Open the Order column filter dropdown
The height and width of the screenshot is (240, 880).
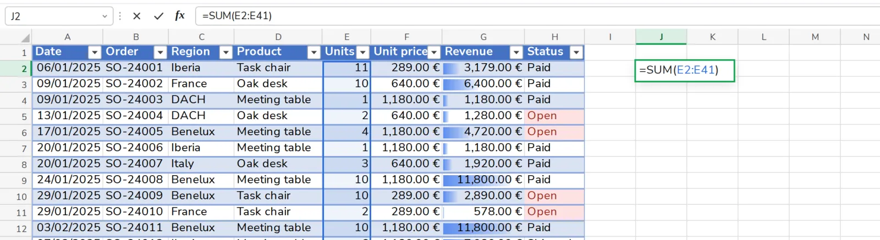[160, 52]
